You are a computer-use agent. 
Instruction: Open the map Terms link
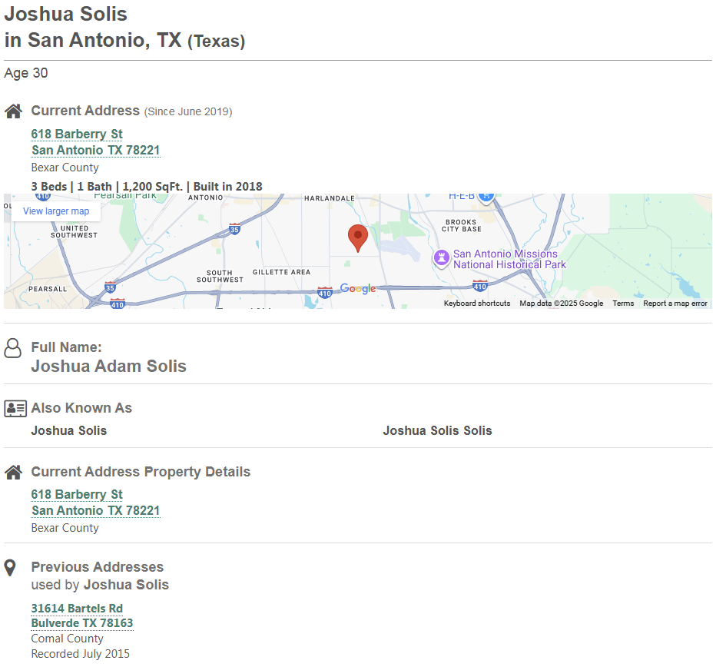(623, 304)
